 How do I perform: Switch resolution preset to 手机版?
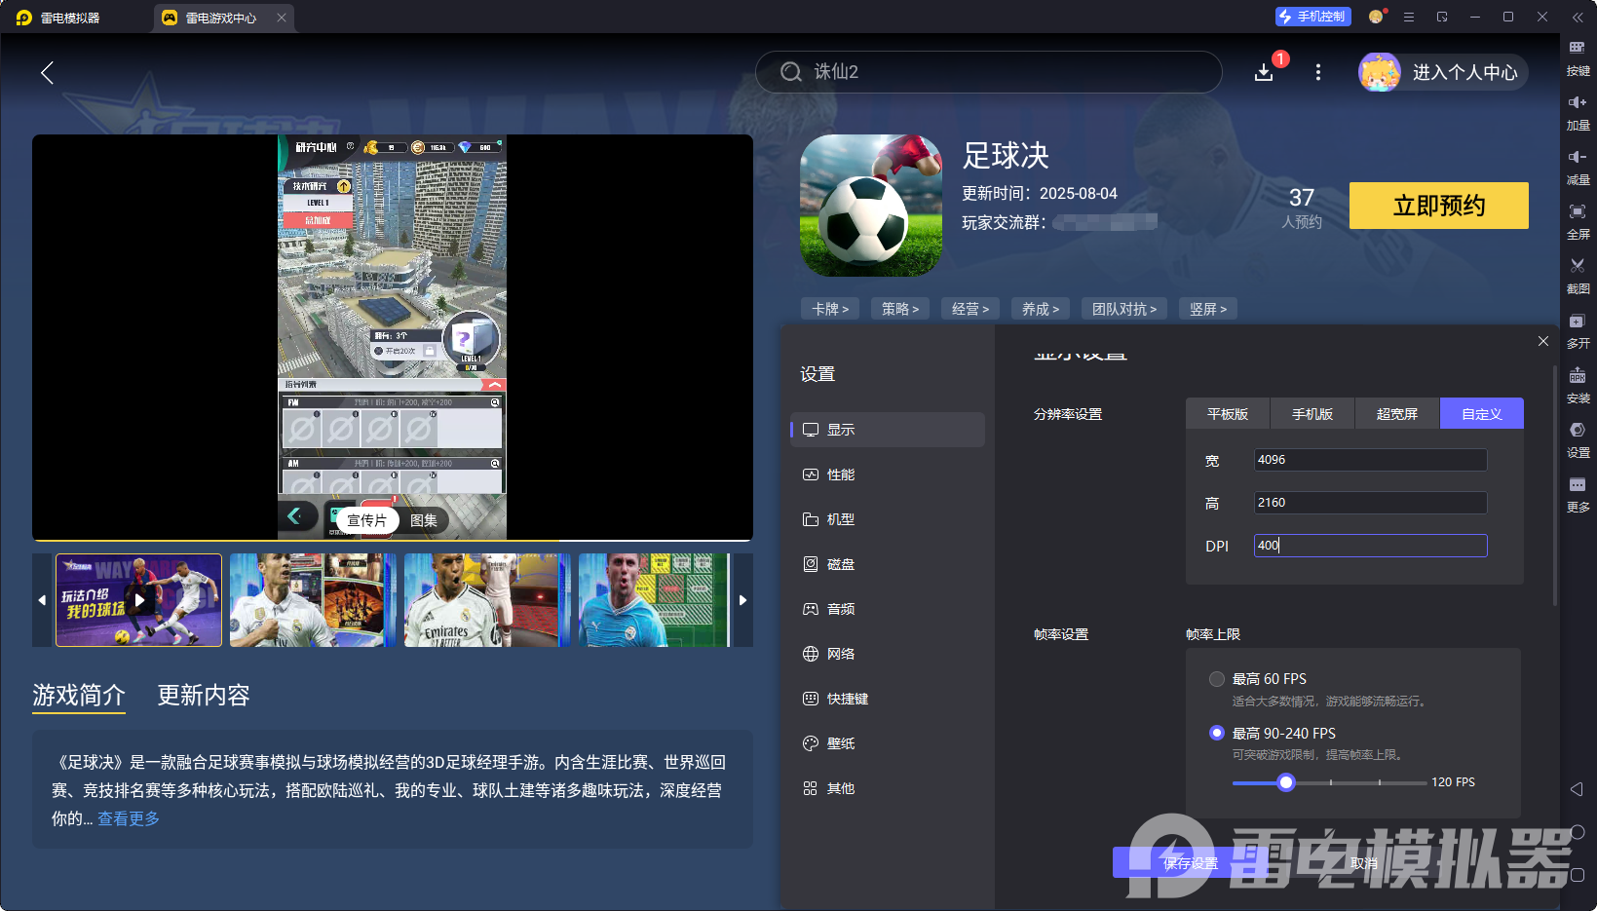tap(1312, 413)
